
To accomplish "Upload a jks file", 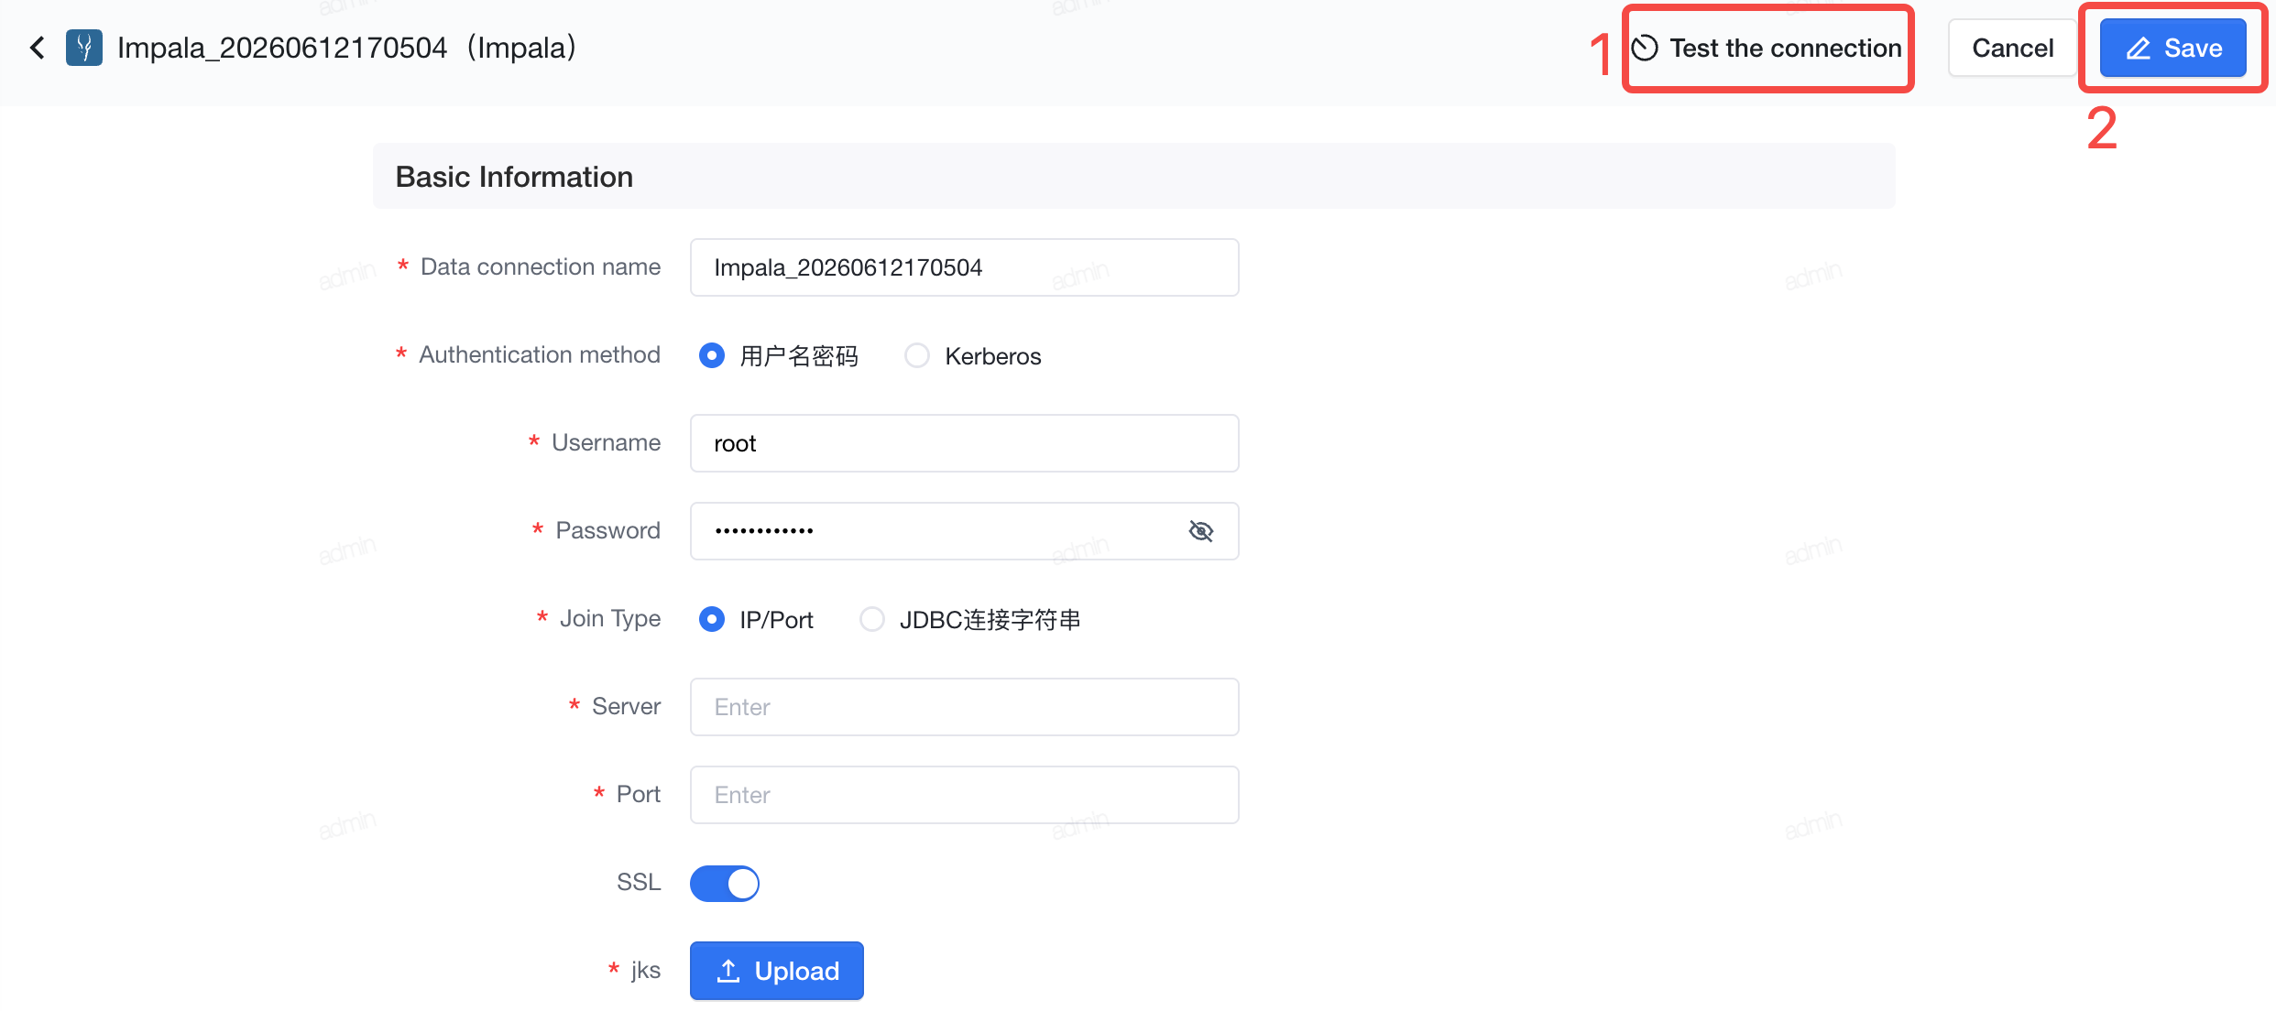I will [777, 971].
